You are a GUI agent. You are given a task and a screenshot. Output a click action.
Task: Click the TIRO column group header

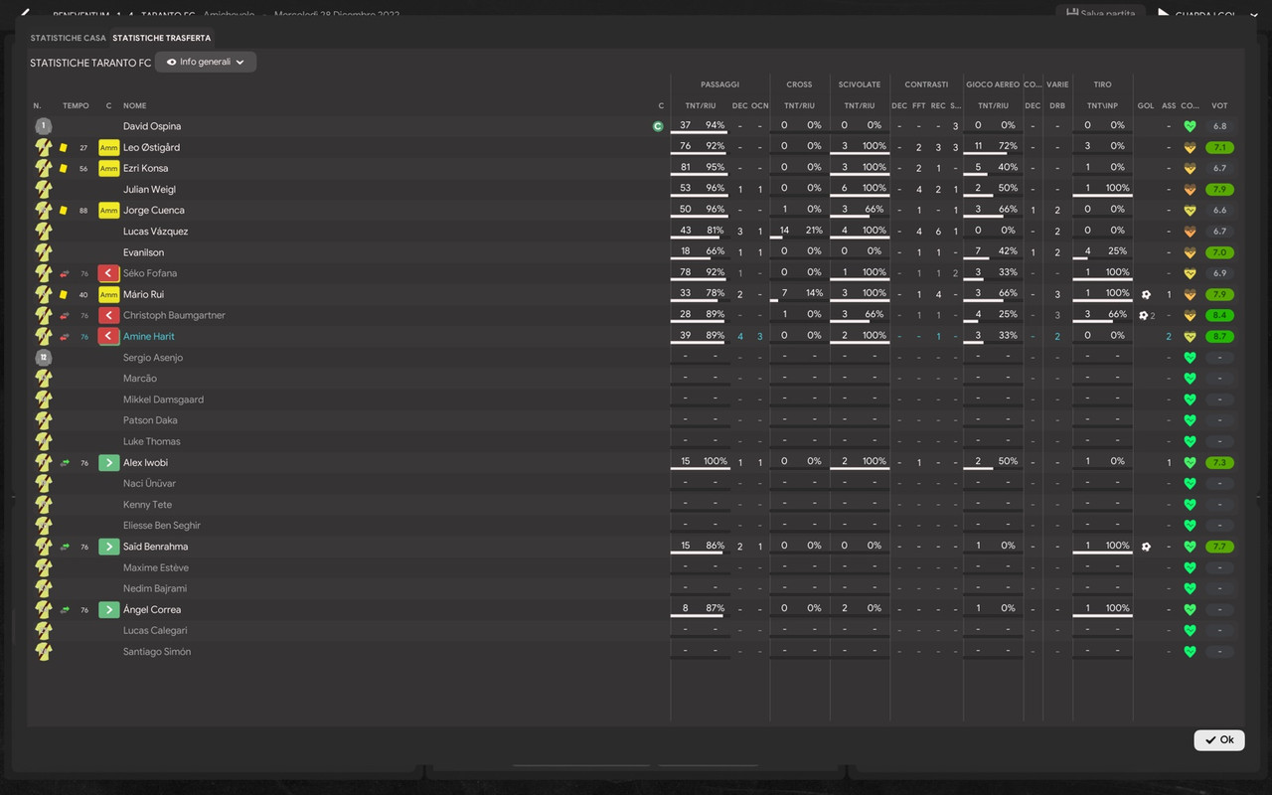pyautogui.click(x=1102, y=84)
